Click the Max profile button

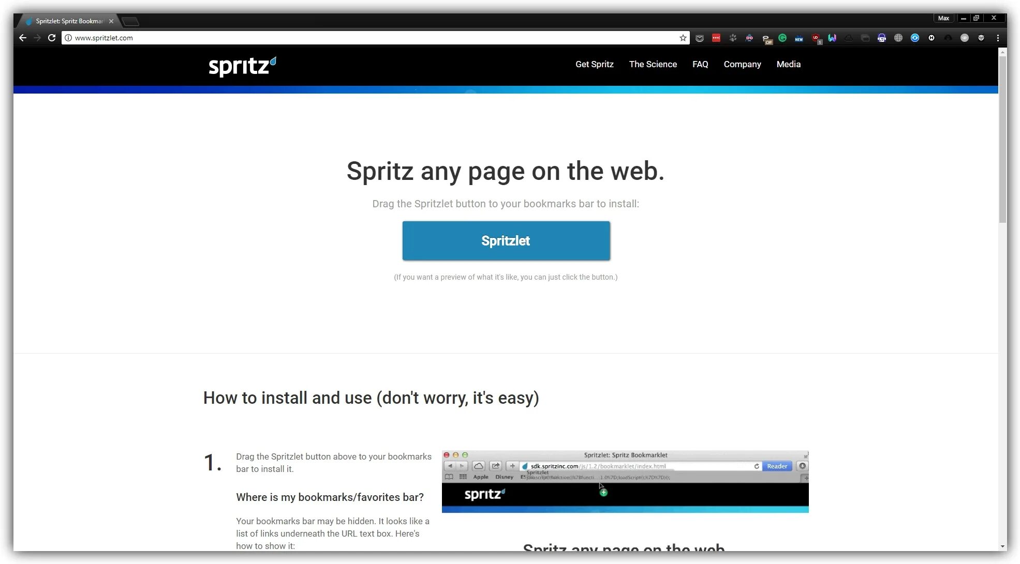pos(943,18)
